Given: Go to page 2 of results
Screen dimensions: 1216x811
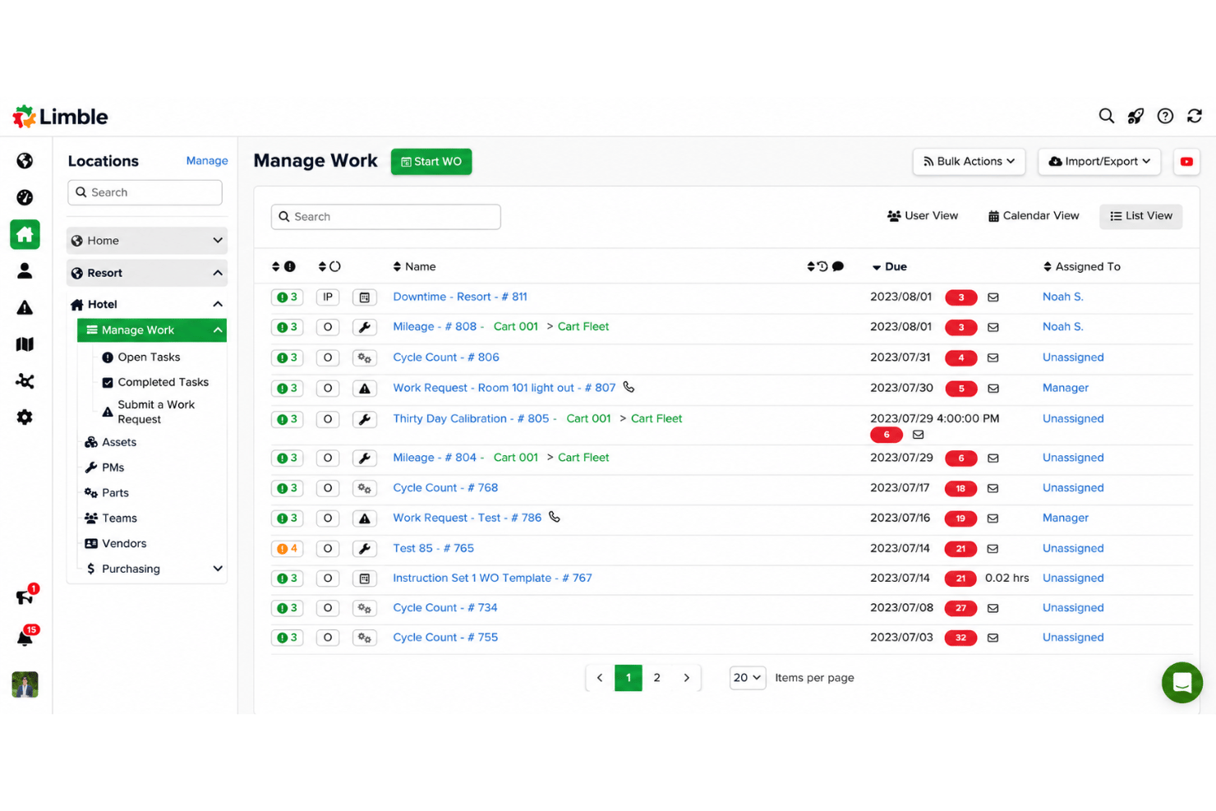Looking at the screenshot, I should 656,678.
